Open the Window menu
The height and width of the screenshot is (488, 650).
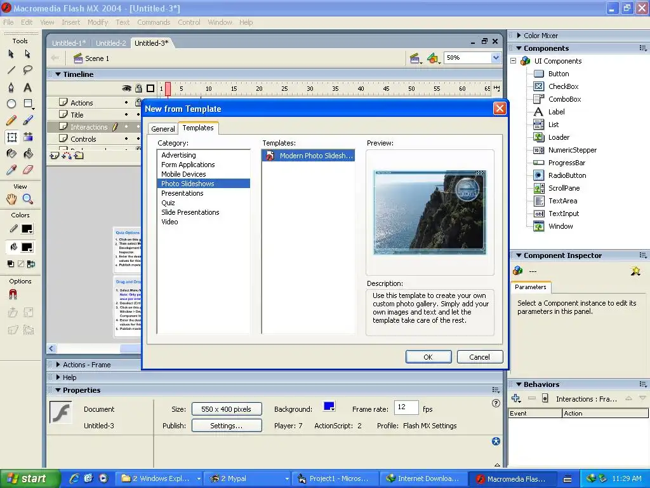click(220, 22)
